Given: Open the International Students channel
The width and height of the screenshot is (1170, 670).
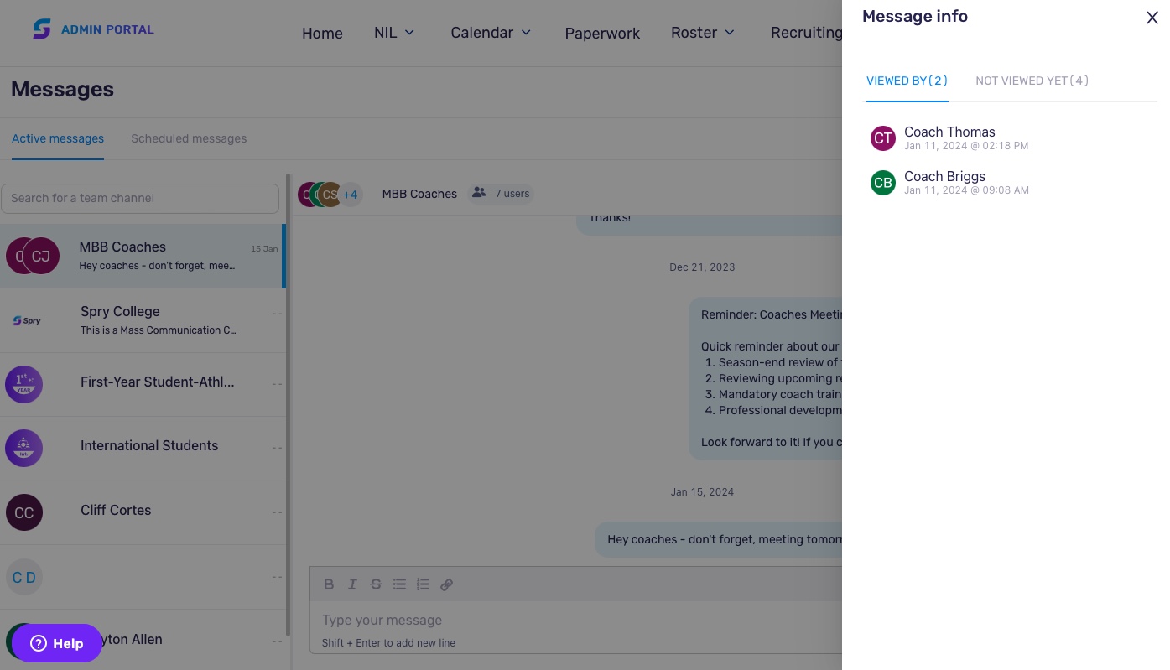Looking at the screenshot, I should coord(143,448).
